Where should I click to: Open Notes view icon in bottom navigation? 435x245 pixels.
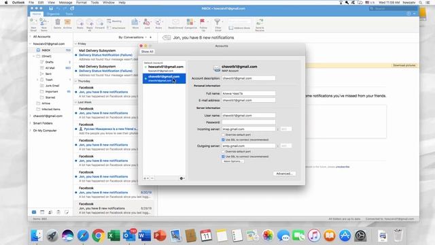(x=67, y=212)
